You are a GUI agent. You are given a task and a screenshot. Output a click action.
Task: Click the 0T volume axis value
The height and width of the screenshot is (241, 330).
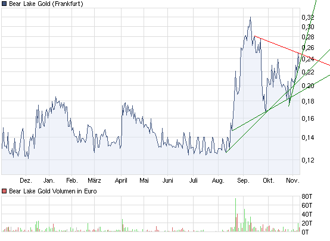click(x=305, y=232)
